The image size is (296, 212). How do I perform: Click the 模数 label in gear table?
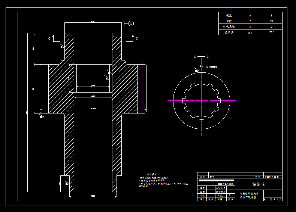(x=229, y=15)
